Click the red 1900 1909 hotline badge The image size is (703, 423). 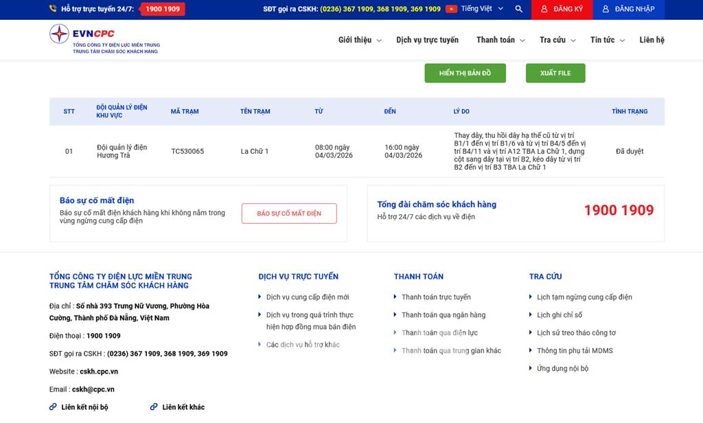coord(163,9)
